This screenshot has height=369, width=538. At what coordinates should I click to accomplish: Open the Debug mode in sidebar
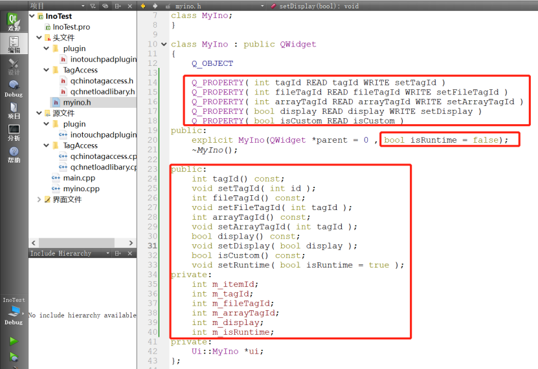pos(14,88)
